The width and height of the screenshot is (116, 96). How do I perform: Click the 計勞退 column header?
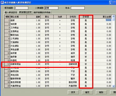click(x=86, y=17)
